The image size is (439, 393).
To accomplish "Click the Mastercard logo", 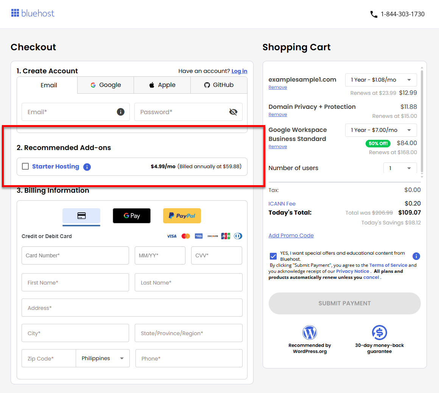I will tap(185, 236).
